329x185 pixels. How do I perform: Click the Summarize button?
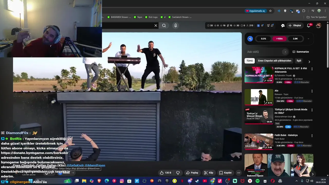click(300, 52)
